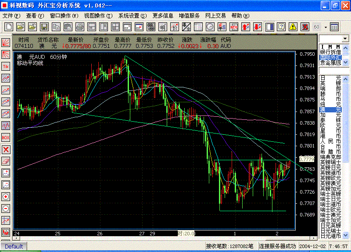
Task: Open the 网上交易 menu
Action: pos(215,16)
